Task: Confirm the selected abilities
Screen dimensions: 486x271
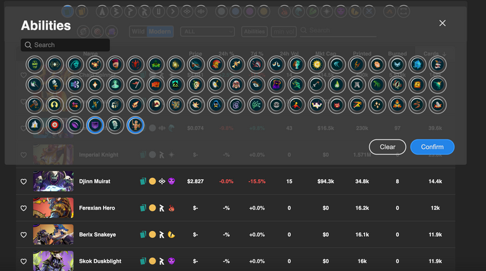Action: tap(432, 147)
